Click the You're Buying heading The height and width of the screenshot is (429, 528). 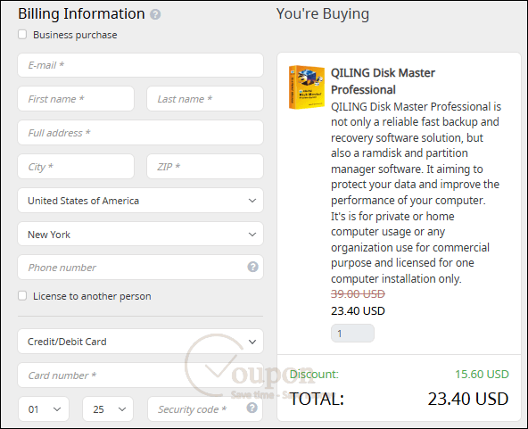pyautogui.click(x=323, y=14)
